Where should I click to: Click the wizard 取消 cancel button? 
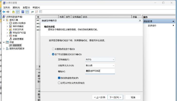133,97
